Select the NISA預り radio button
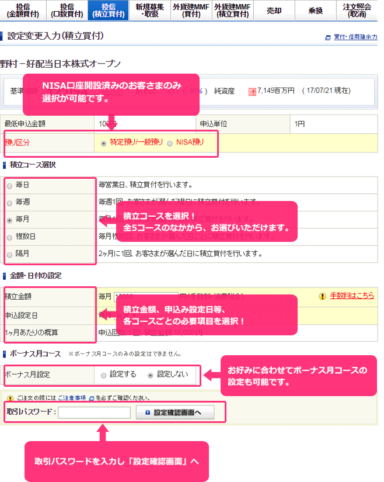The width and height of the screenshot is (384, 482). (170, 143)
